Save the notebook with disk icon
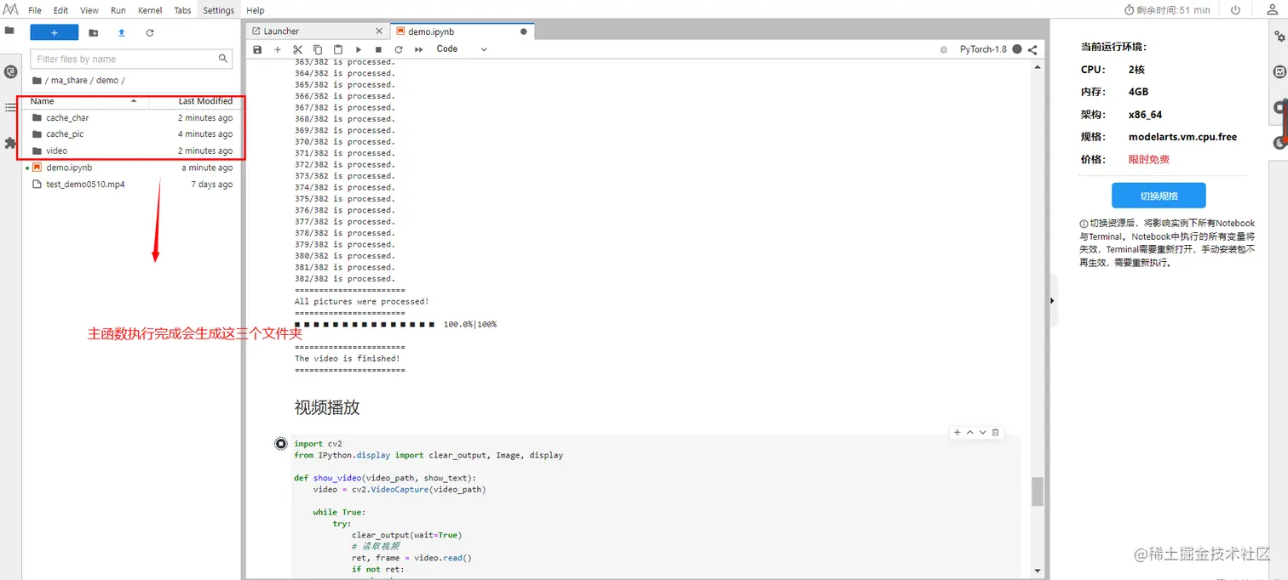1288x580 pixels. click(x=257, y=49)
